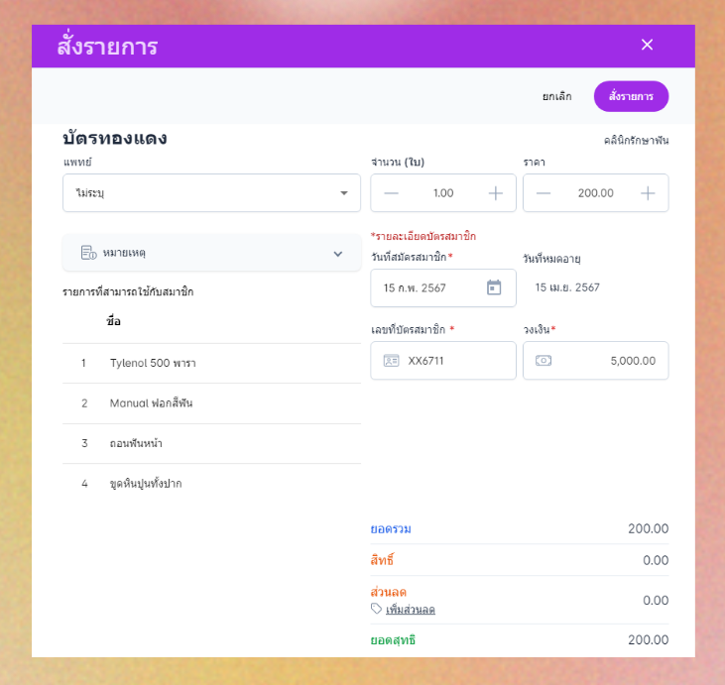Click the แพทย์ dropdown arrow
The image size is (725, 685).
click(x=343, y=193)
